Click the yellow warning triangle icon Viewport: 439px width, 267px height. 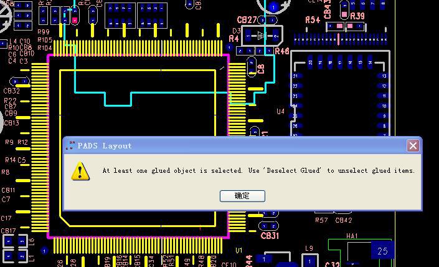click(x=80, y=171)
